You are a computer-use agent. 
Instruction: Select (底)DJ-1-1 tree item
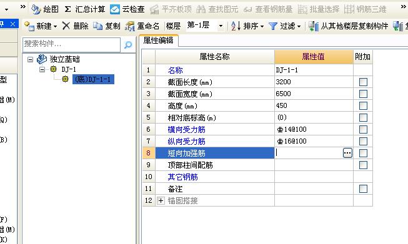93,79
